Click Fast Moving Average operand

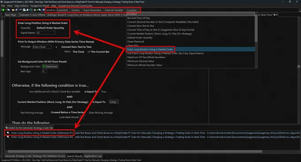[x=32, y=113]
